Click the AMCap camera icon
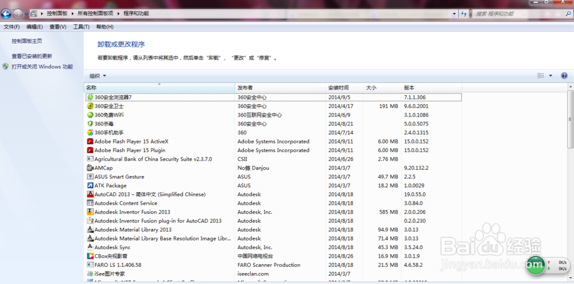 (x=90, y=168)
